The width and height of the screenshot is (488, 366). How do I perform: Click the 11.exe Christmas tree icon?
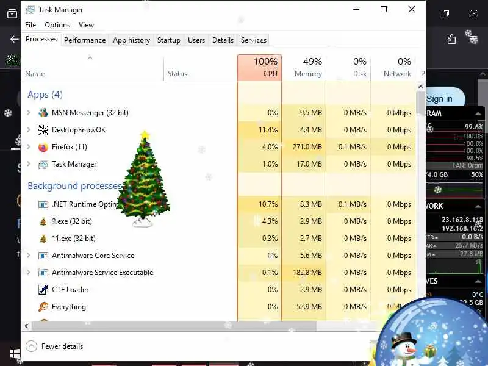click(43, 239)
